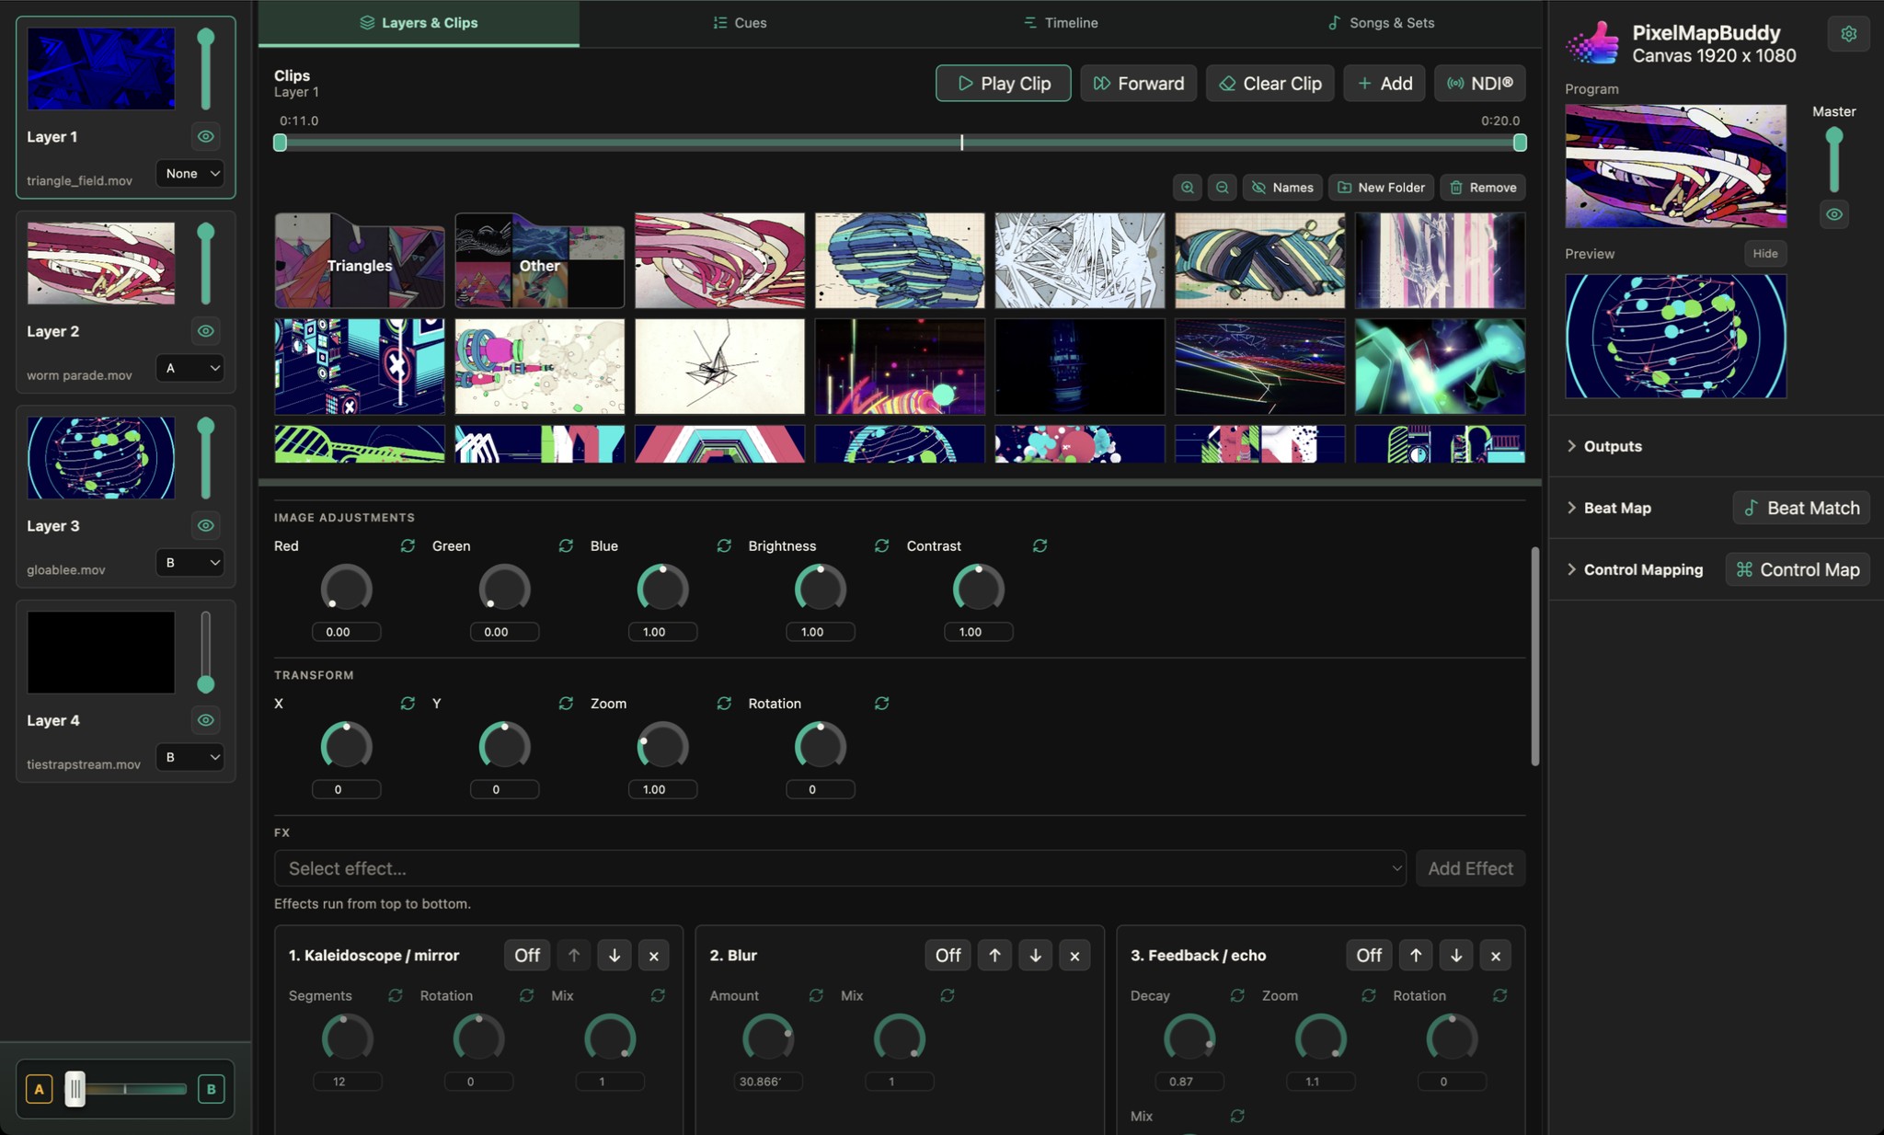The height and width of the screenshot is (1135, 1884).
Task: Turn on the Blur effect Off toggle
Action: [948, 956]
